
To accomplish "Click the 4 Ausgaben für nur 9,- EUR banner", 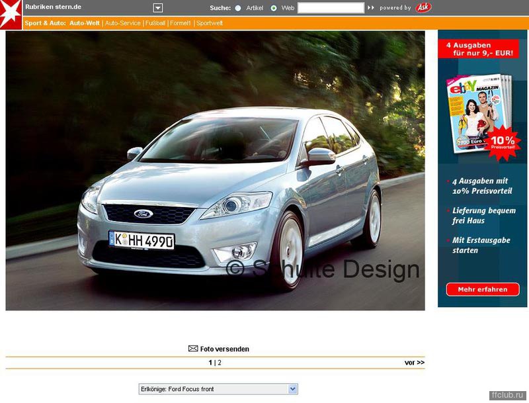I will coord(478,49).
